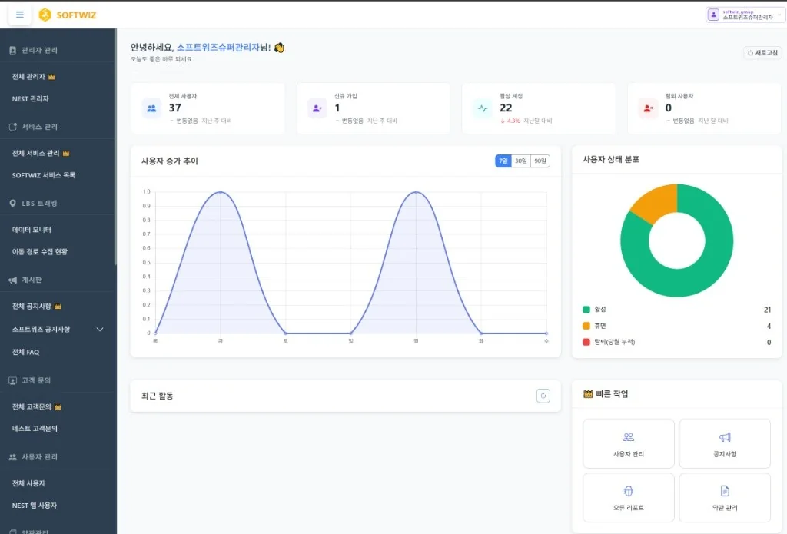The width and height of the screenshot is (787, 534).
Task: Click the crown icon in 빠른 작업 header
Action: coord(588,394)
